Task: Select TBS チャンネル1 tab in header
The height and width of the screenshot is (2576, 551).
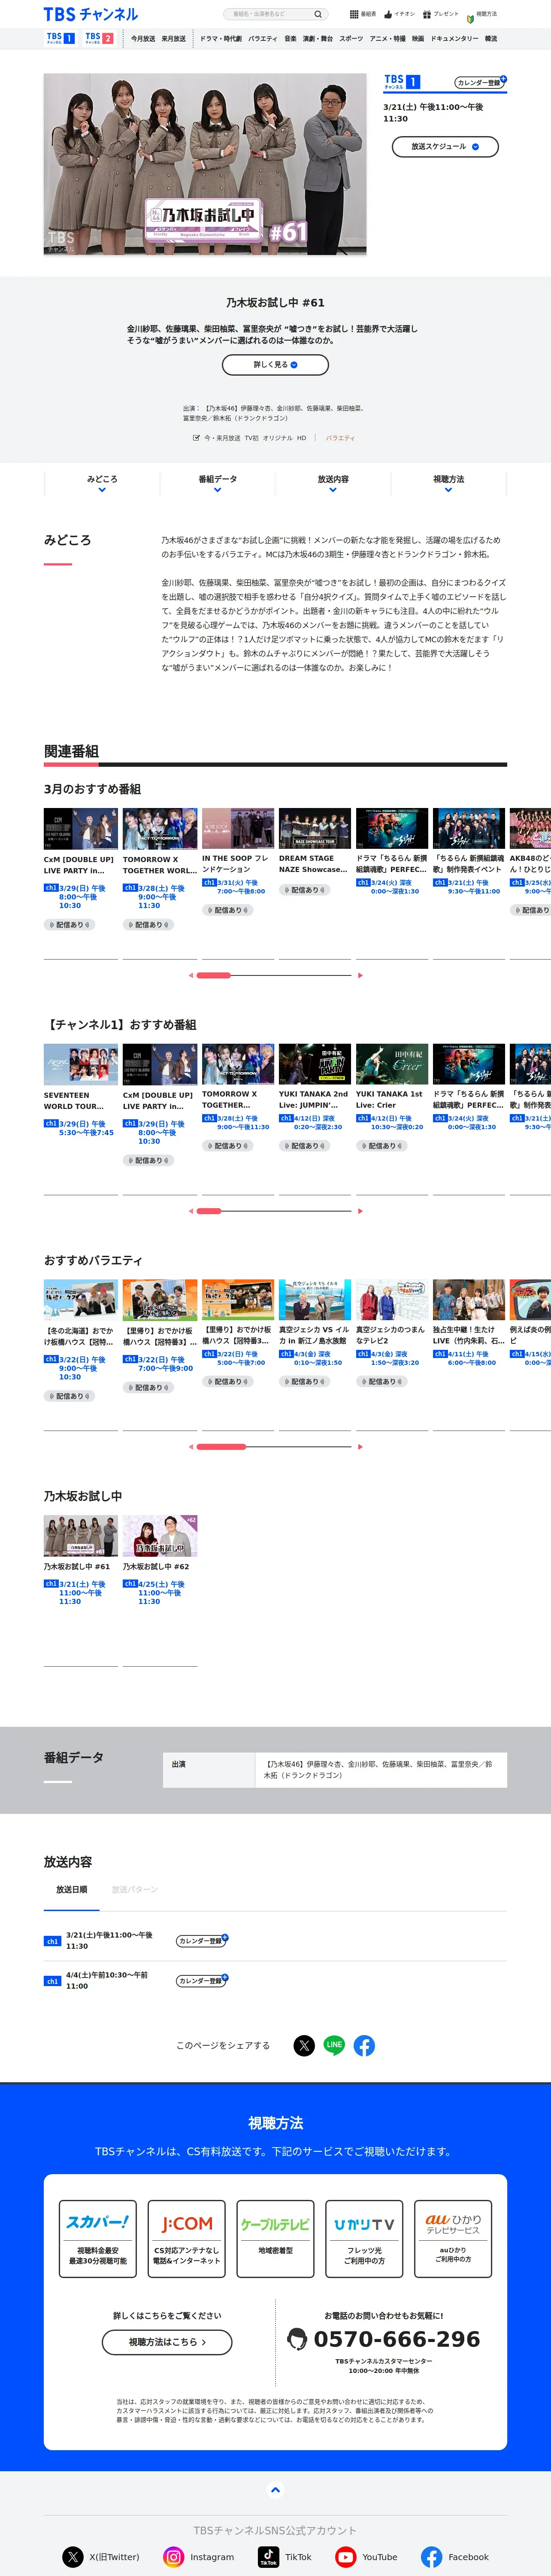Action: coord(60,38)
